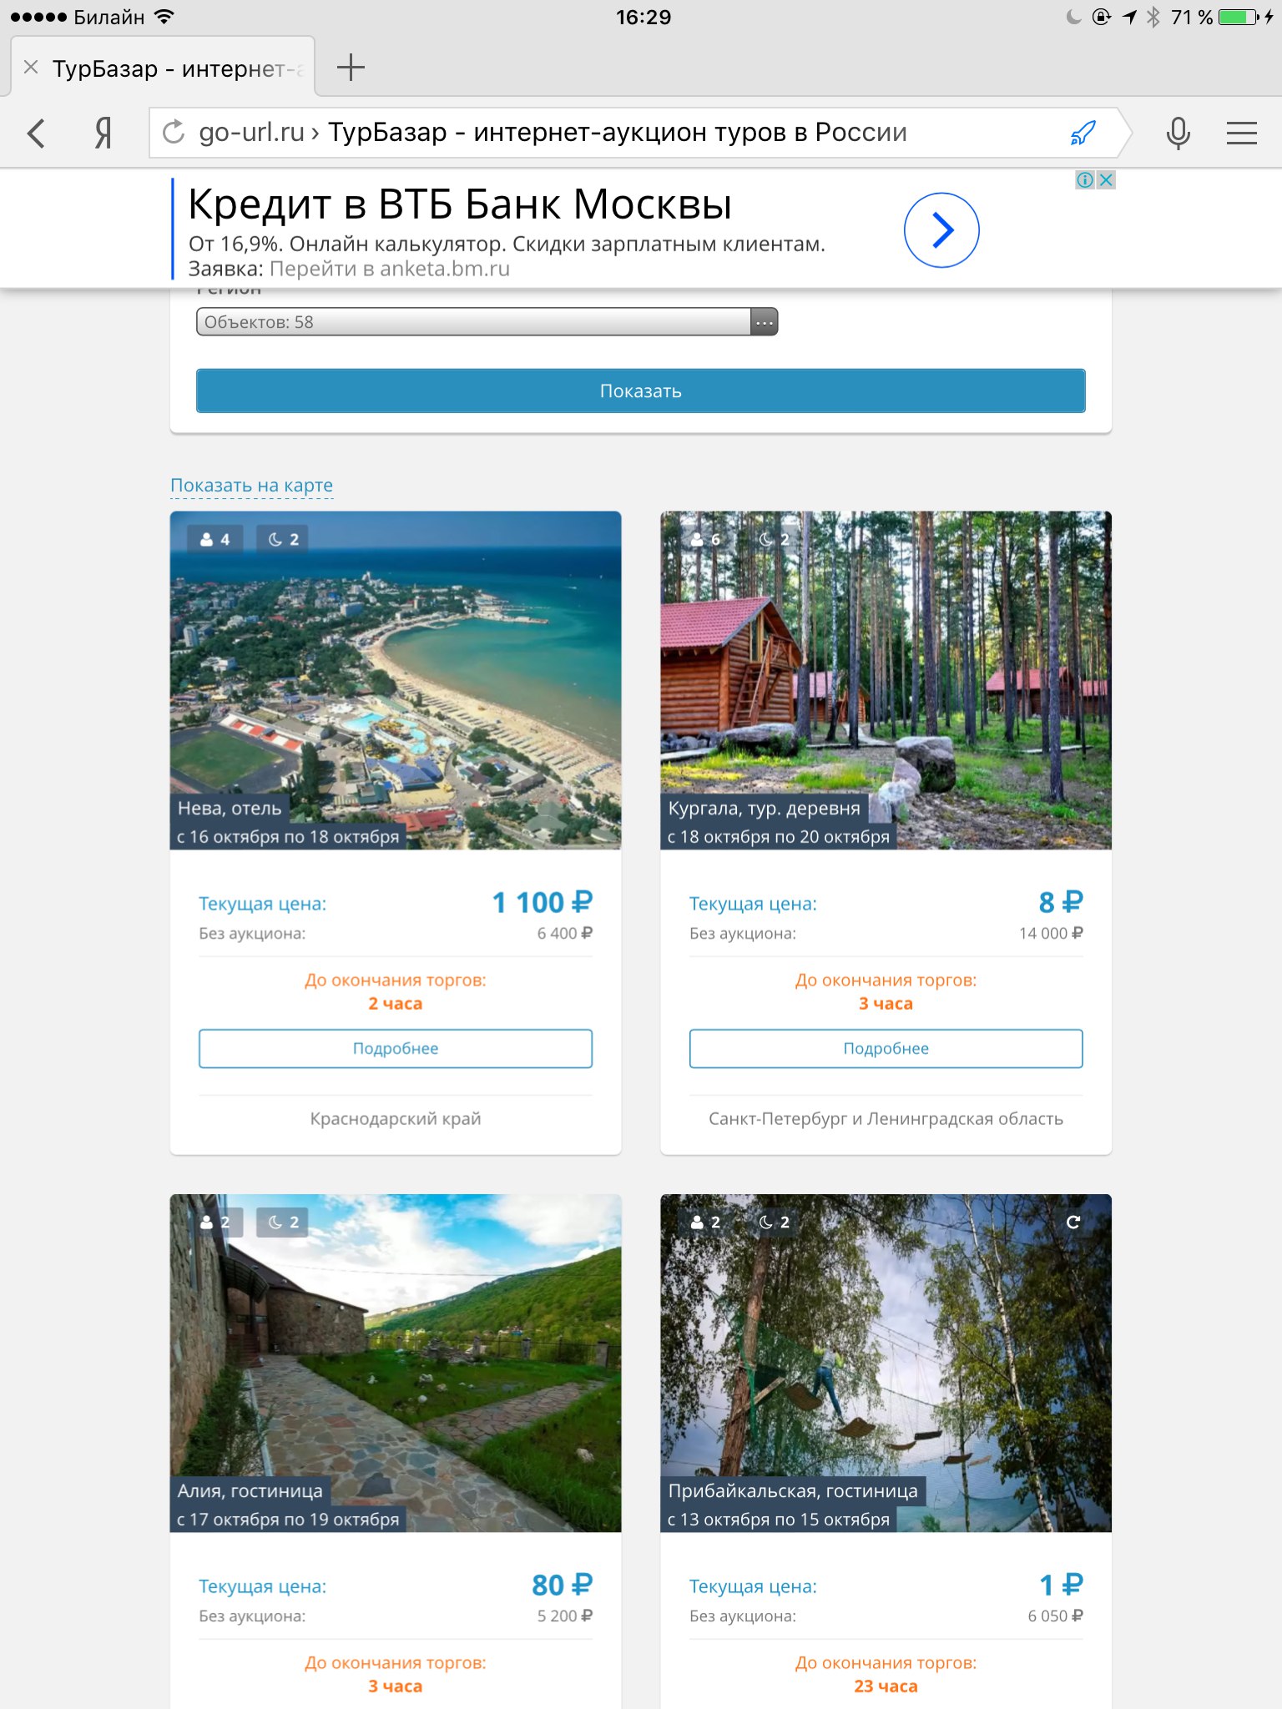Open Кургала, тур. деревня photo

pos(886,680)
